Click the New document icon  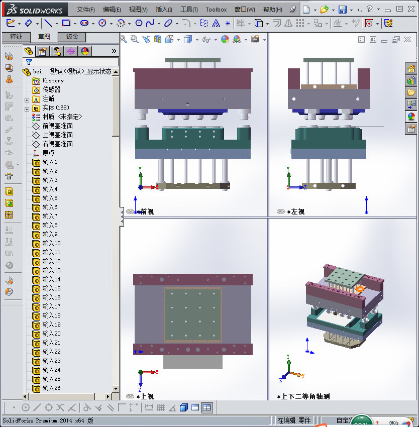click(306, 10)
